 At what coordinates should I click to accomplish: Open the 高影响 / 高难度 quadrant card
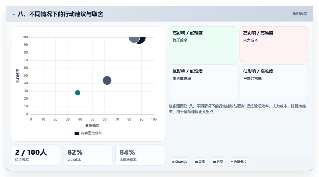pos(273,44)
